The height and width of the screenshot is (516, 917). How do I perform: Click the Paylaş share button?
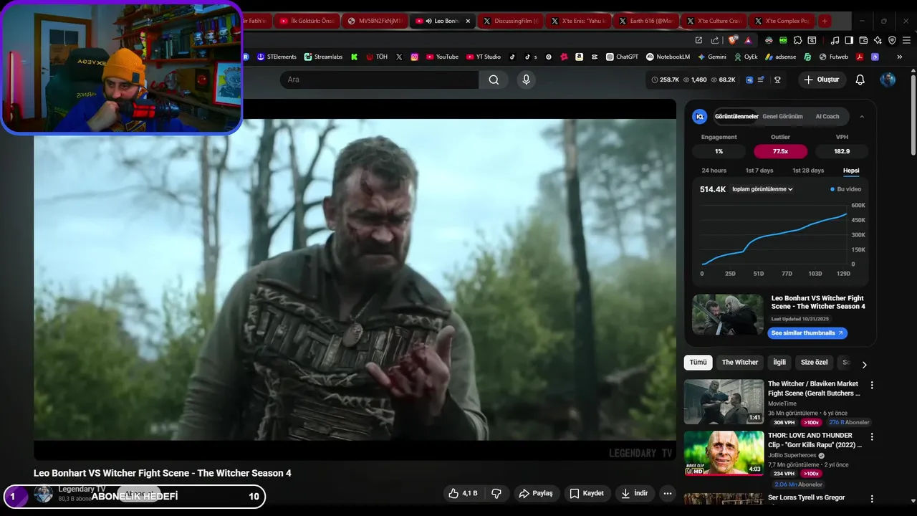536,493
